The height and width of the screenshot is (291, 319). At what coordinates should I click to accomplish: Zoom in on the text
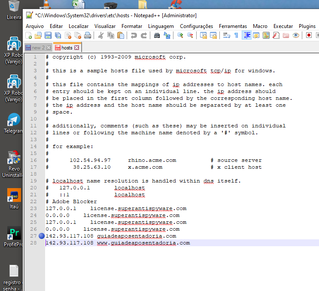click(x=180, y=35)
